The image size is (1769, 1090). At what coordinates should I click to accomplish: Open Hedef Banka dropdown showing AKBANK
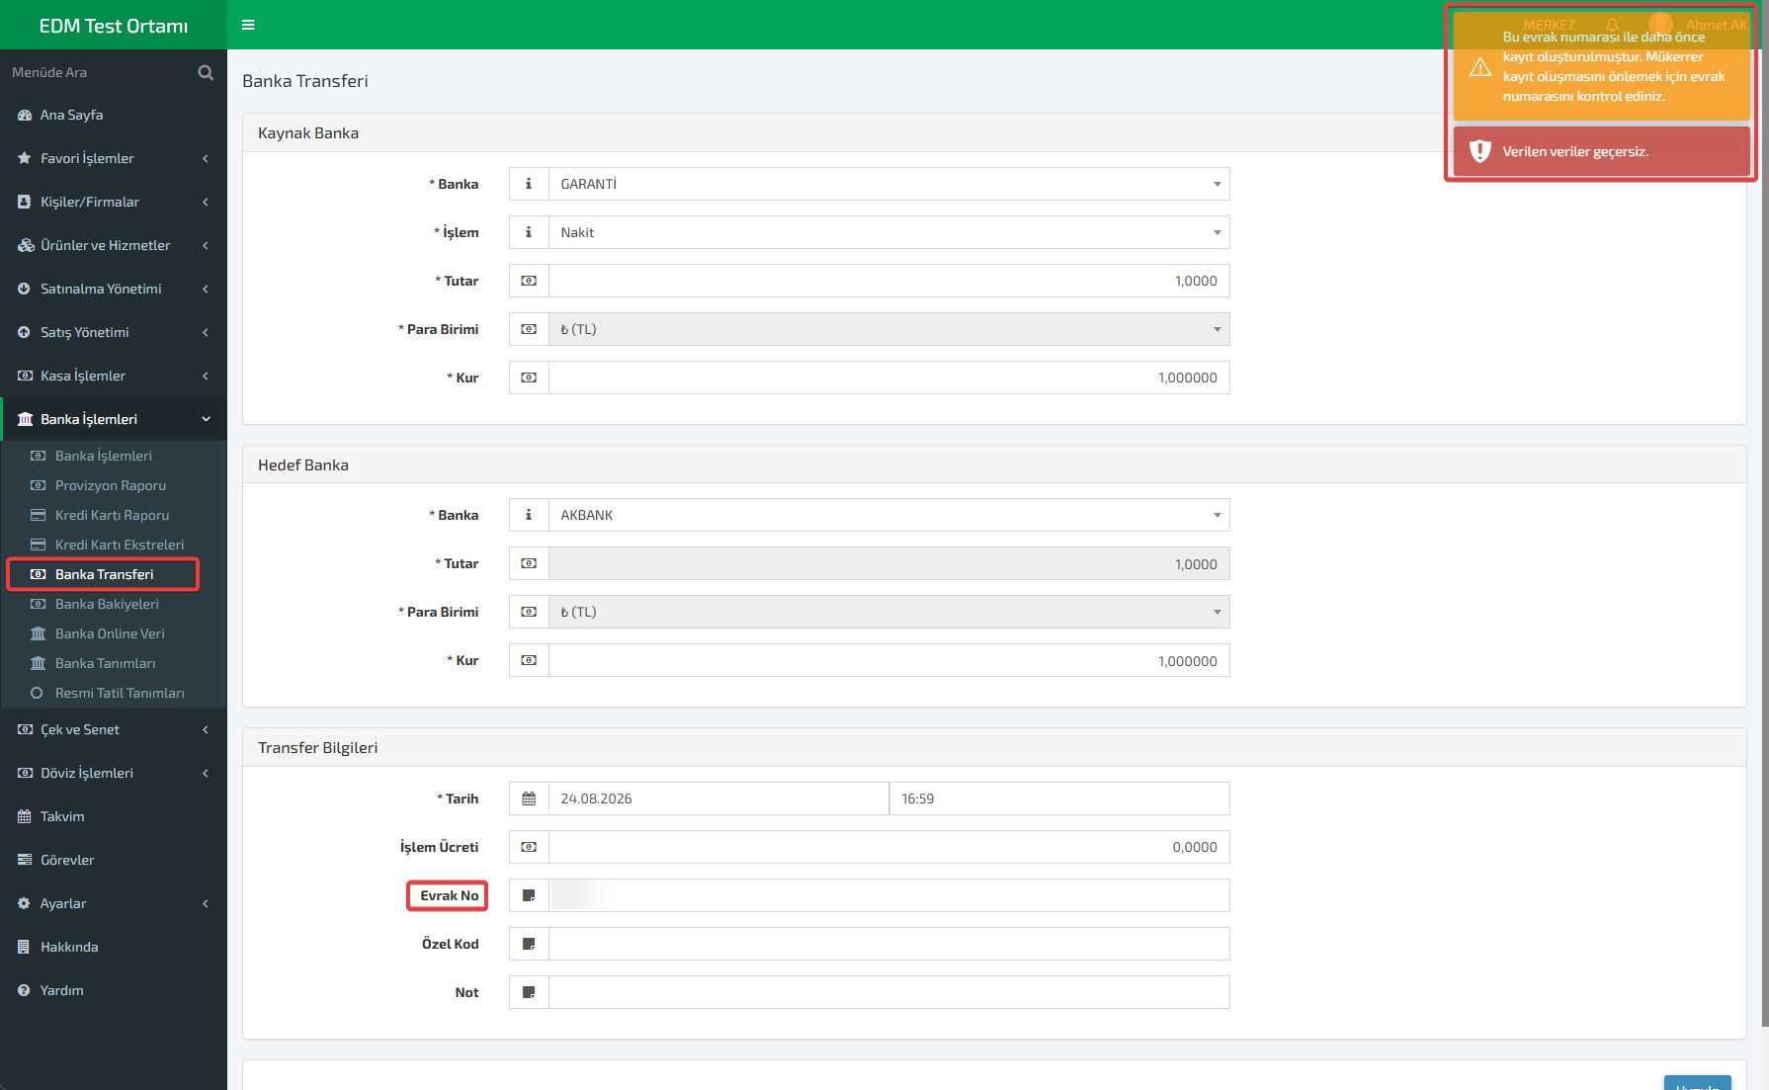click(x=889, y=515)
